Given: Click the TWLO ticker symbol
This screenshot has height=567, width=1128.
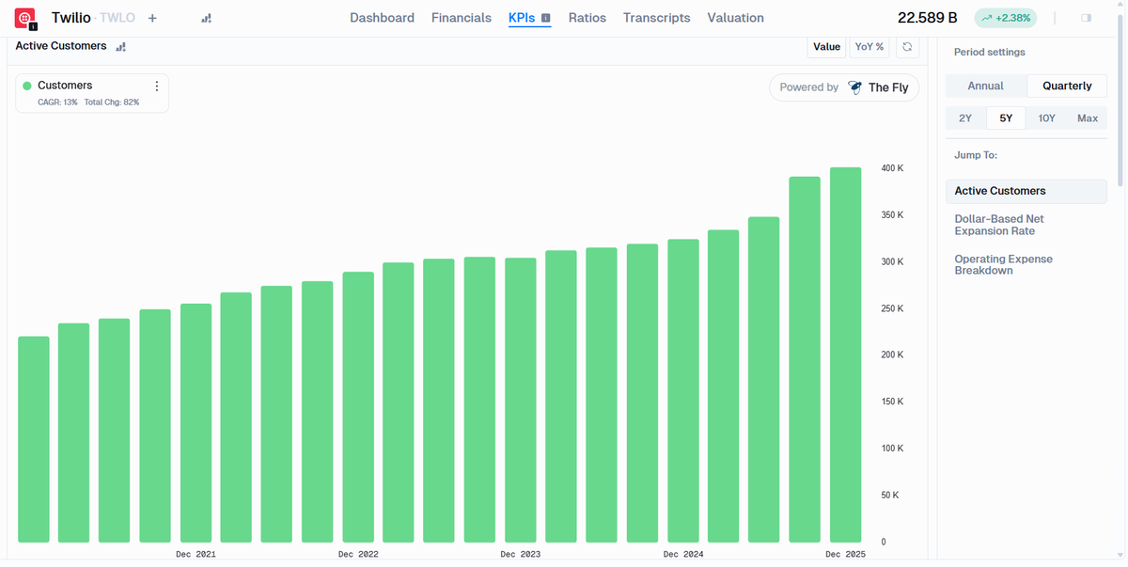Looking at the screenshot, I should [117, 18].
